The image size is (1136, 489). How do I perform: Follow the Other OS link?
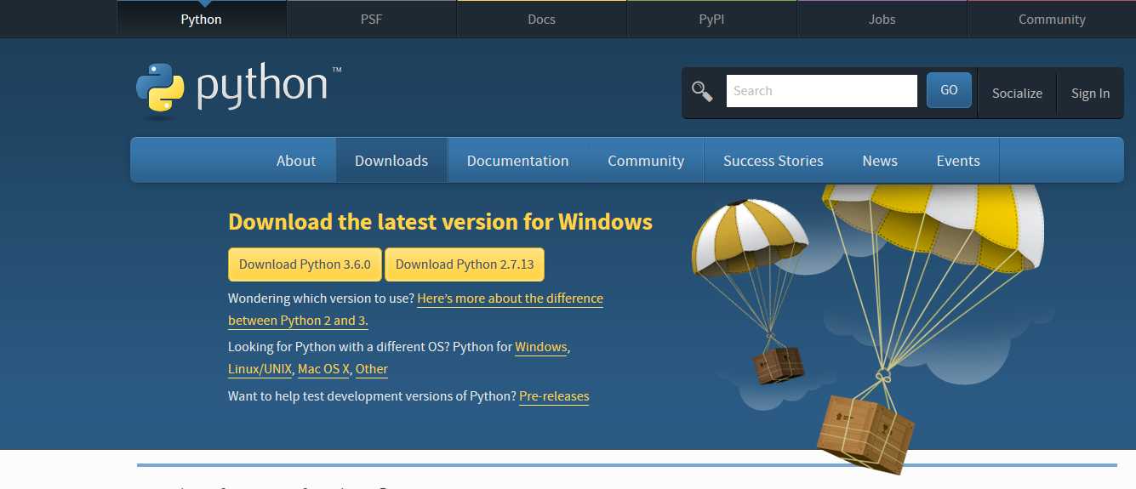point(372,369)
